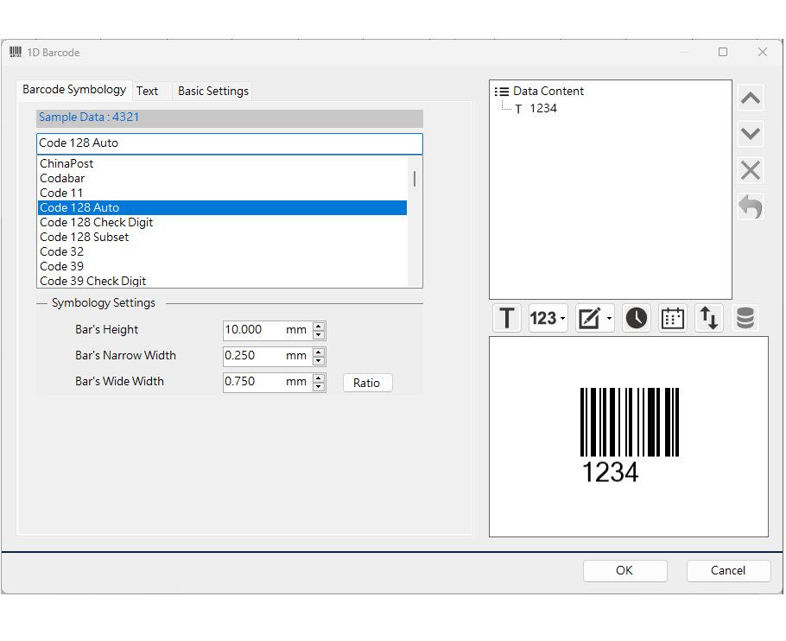Click the up-down arrows sorting icon
The image size is (786, 641).
[x=708, y=318]
